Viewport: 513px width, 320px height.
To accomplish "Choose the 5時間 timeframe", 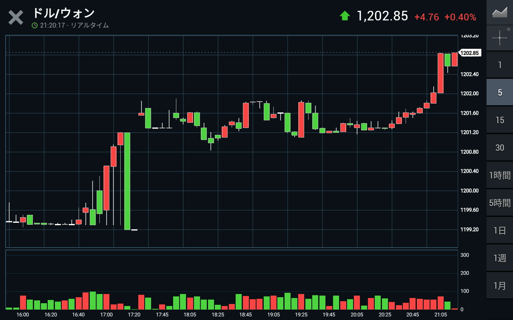I will point(499,203).
